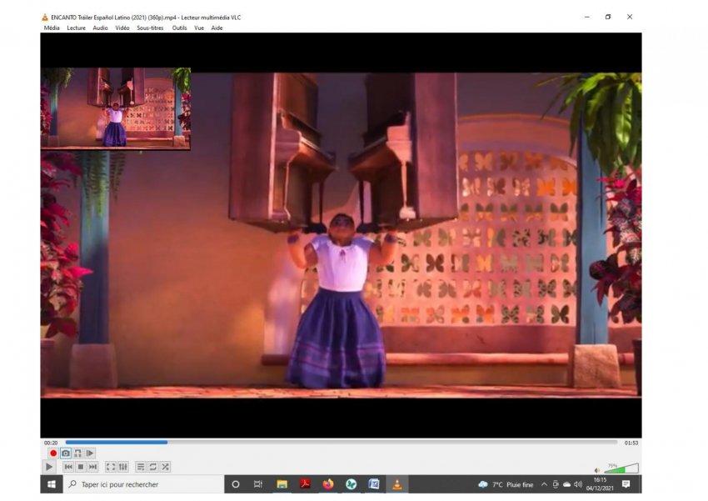This screenshot has height=501, width=708.
Task: Mute audio via the speaker icon
Action: pos(597,470)
